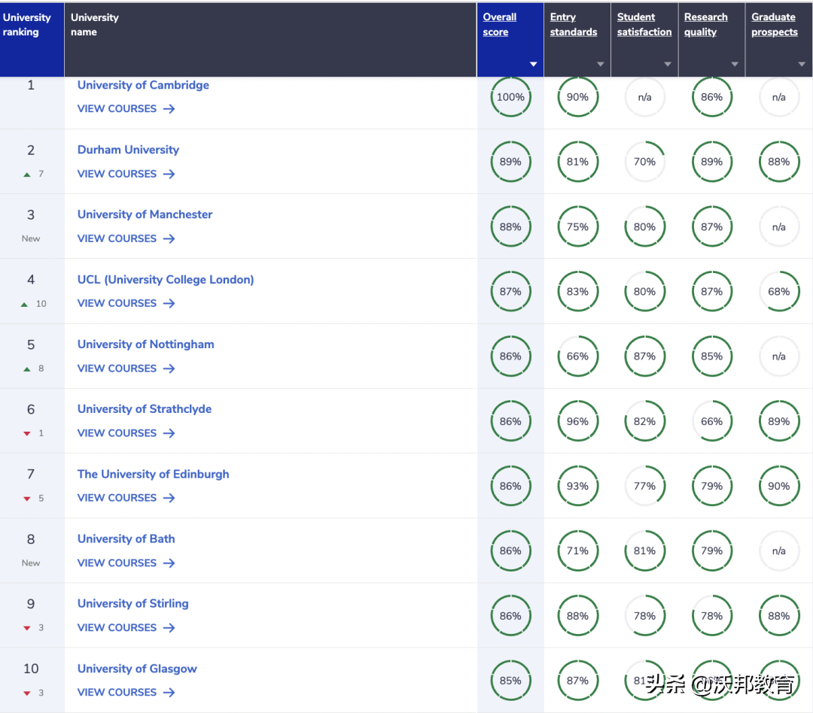813x713 pixels.
Task: Click Nottingham 85% research quality circle
Action: [x=712, y=356]
